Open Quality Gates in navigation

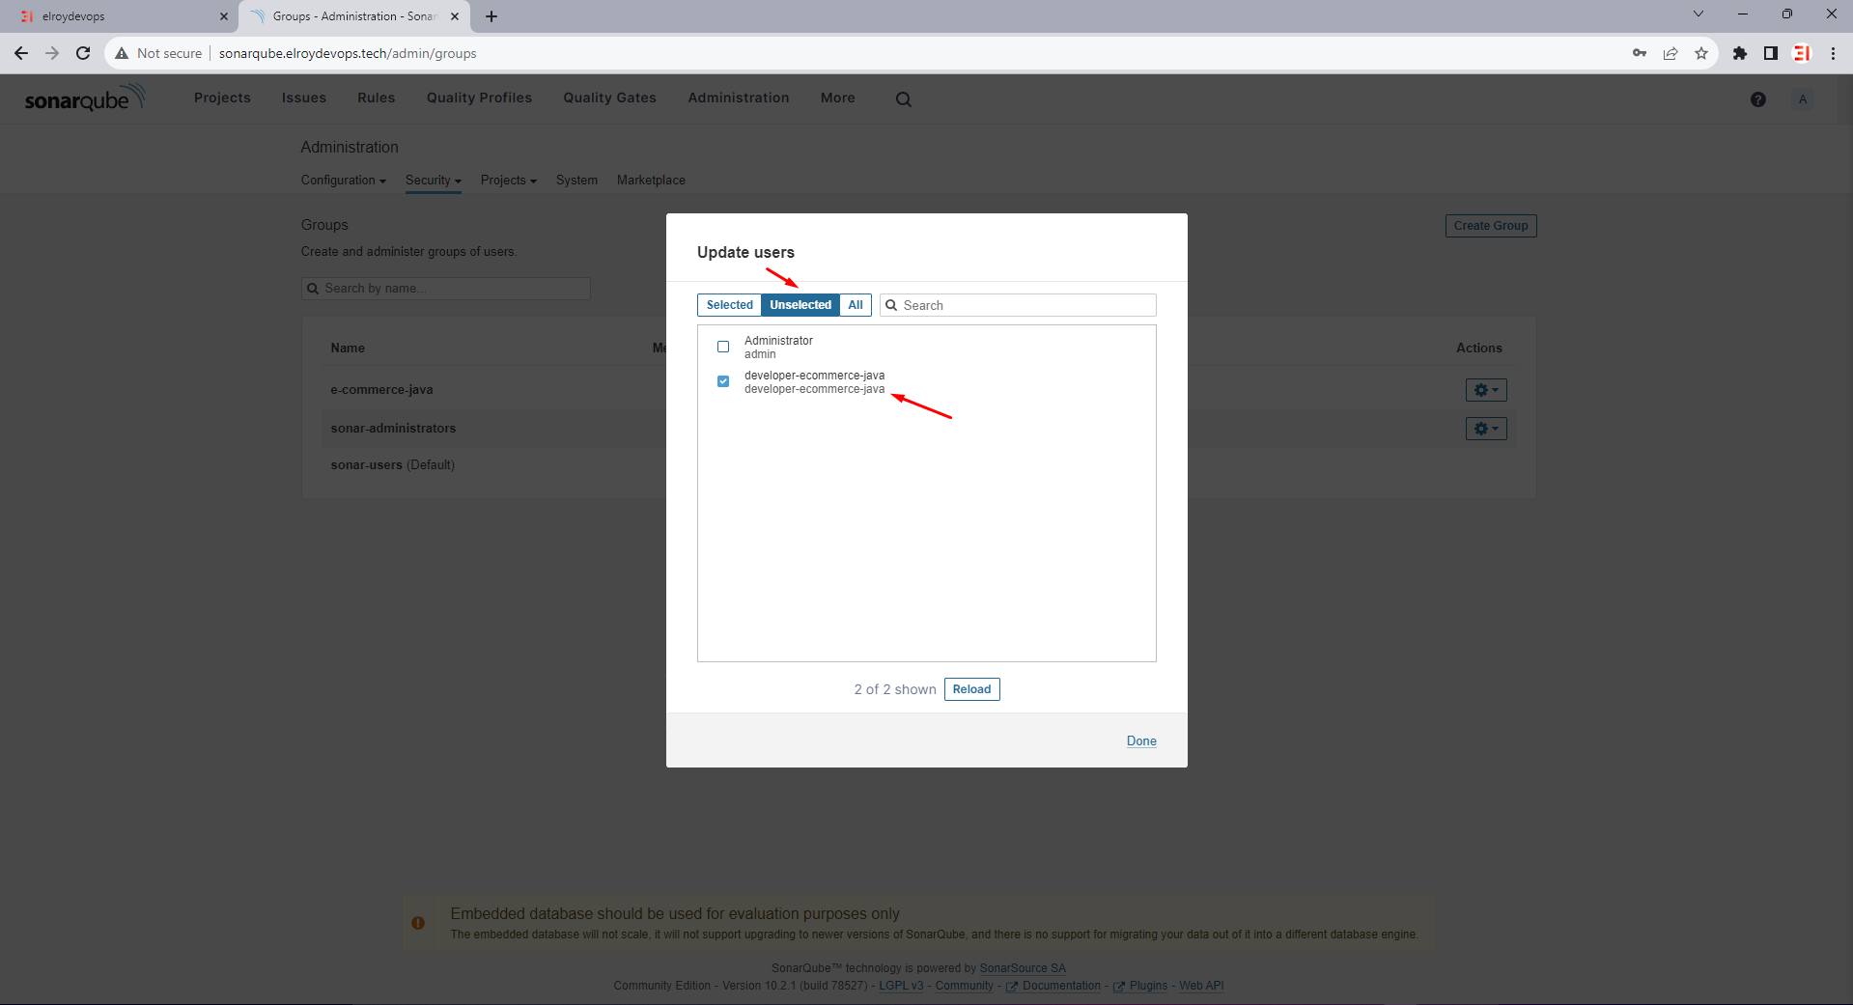[609, 98]
